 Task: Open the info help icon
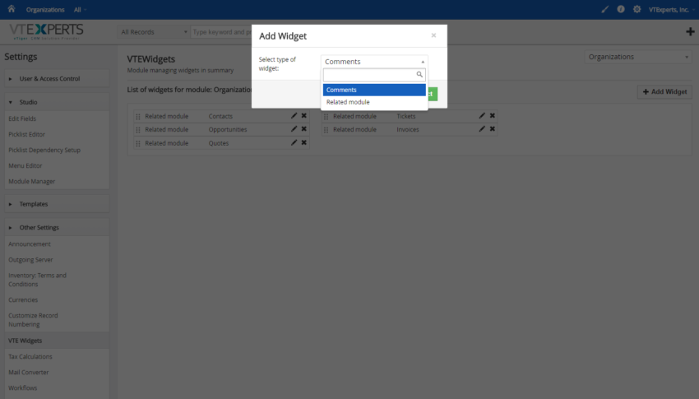(x=621, y=9)
